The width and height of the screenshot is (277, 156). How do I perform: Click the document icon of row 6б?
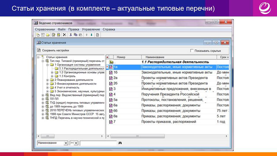(x=111, y=111)
